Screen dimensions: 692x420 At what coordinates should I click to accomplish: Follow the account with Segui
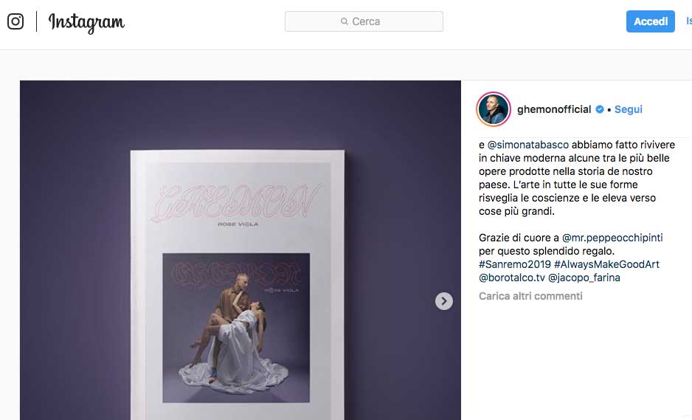coord(629,109)
